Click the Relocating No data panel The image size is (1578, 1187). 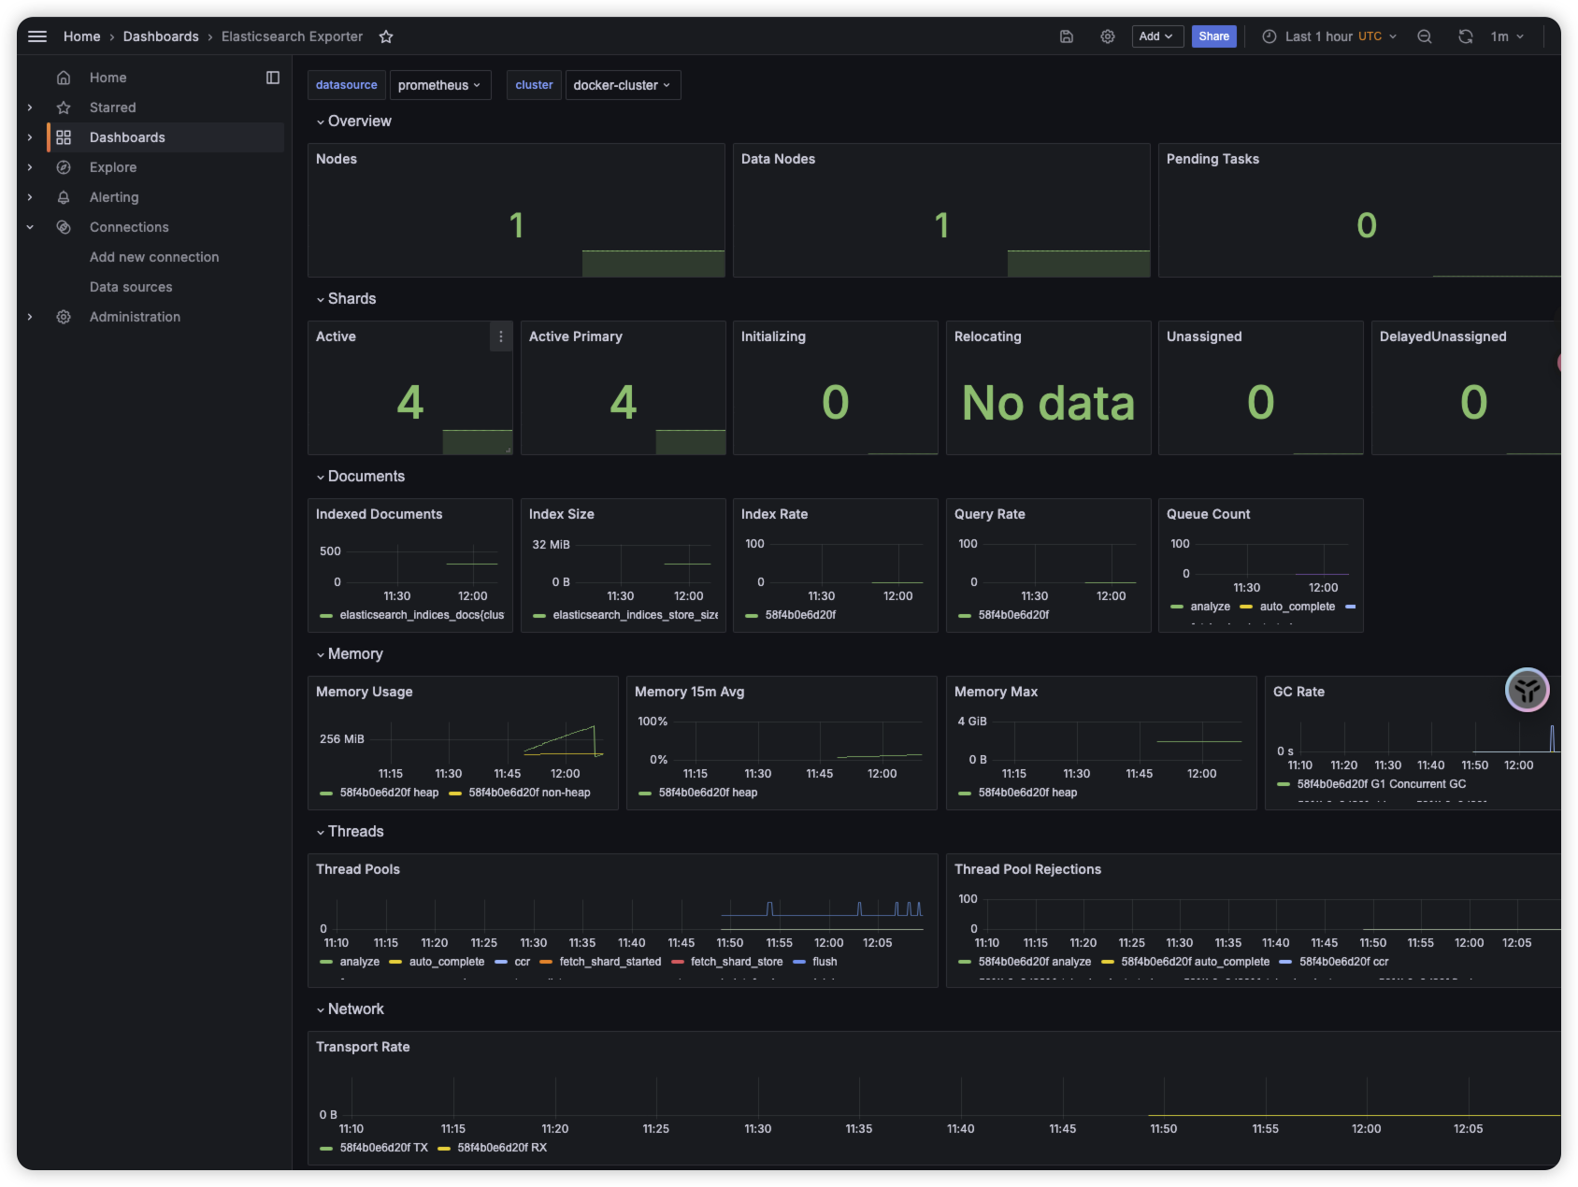pyautogui.click(x=1048, y=388)
